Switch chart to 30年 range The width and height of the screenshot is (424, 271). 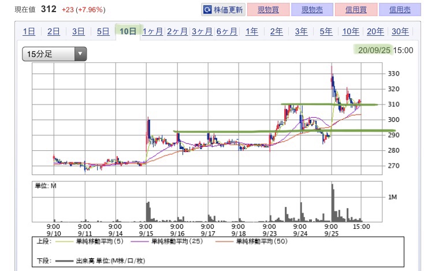(400, 31)
